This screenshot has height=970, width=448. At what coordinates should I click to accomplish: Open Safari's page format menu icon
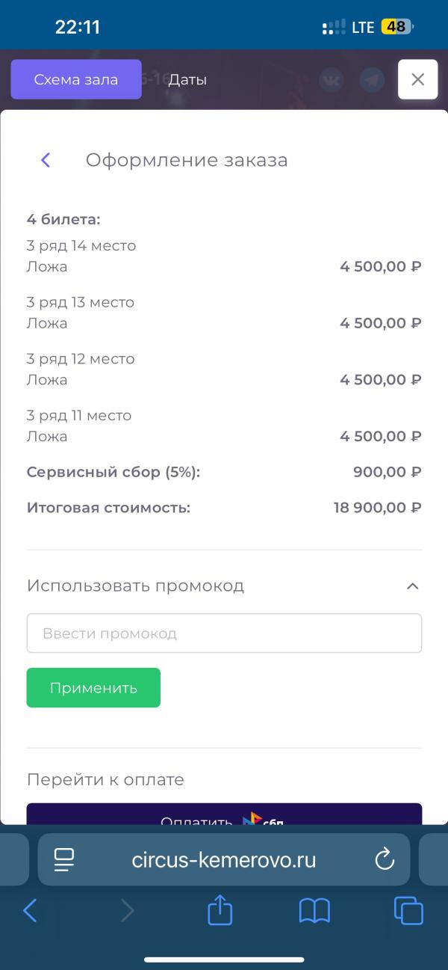pos(65,860)
